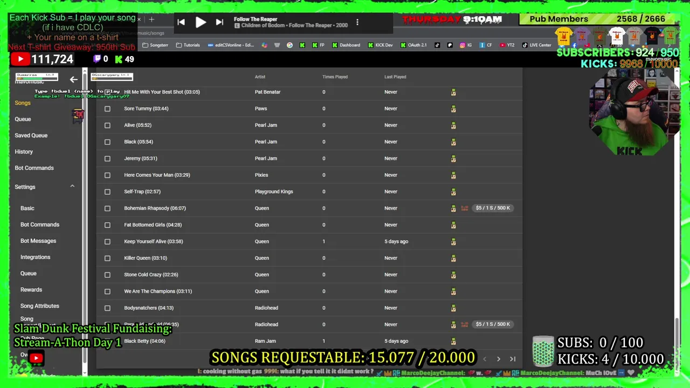This screenshot has height=388, width=690.
Task: Select checkbox for Self-Trap
Action: 107,192
